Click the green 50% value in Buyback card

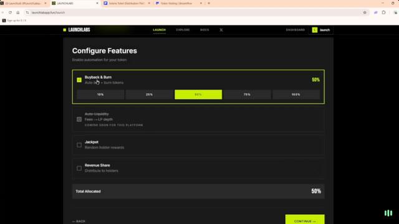point(316,80)
